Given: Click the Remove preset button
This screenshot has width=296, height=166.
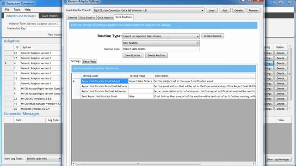Looking at the screenshot, I should (x=253, y=10).
